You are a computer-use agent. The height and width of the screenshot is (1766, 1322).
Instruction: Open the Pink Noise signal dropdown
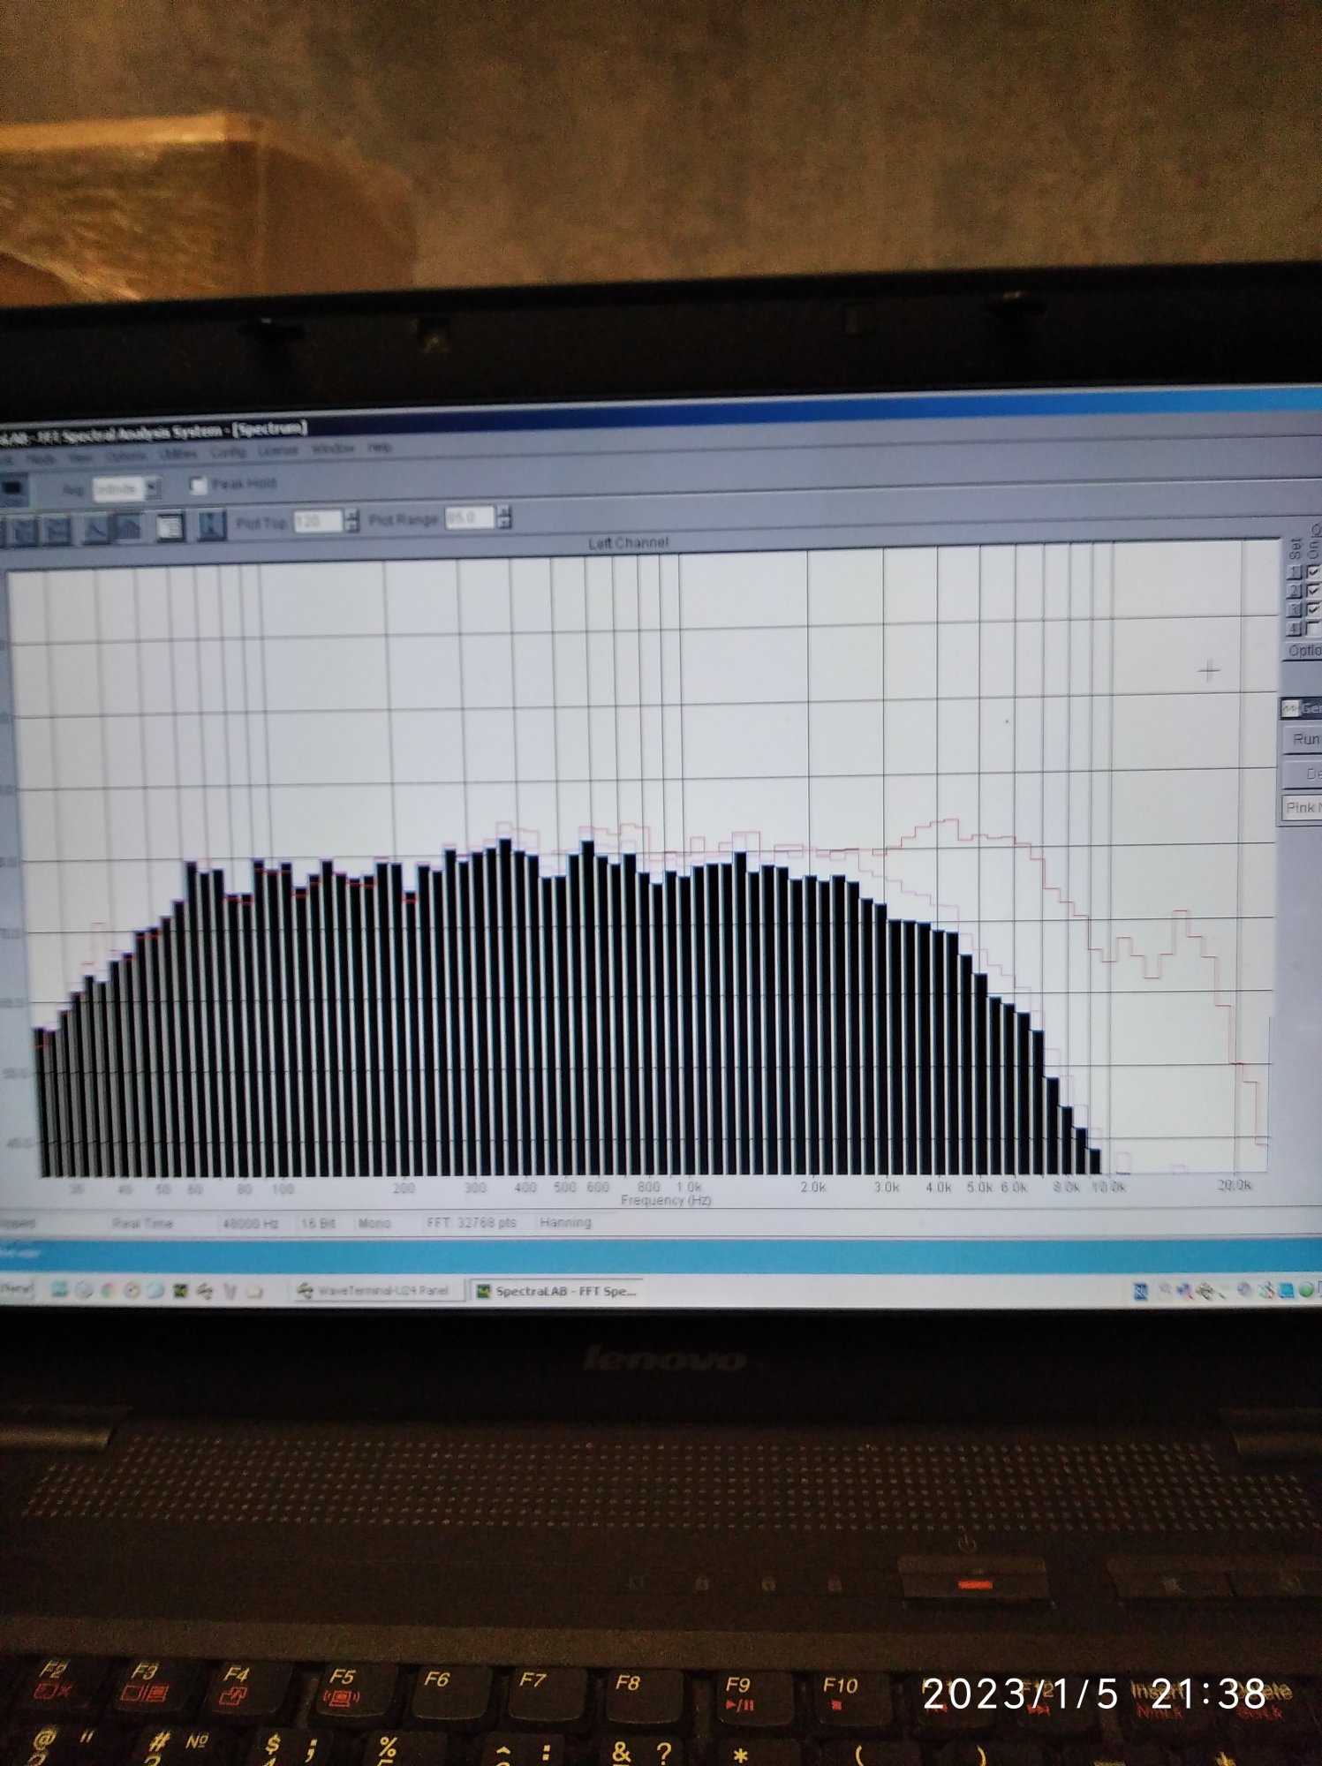click(x=1301, y=808)
